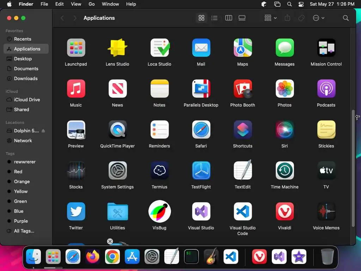Show all tags via All Tags…
361x271 pixels.
point(26,231)
